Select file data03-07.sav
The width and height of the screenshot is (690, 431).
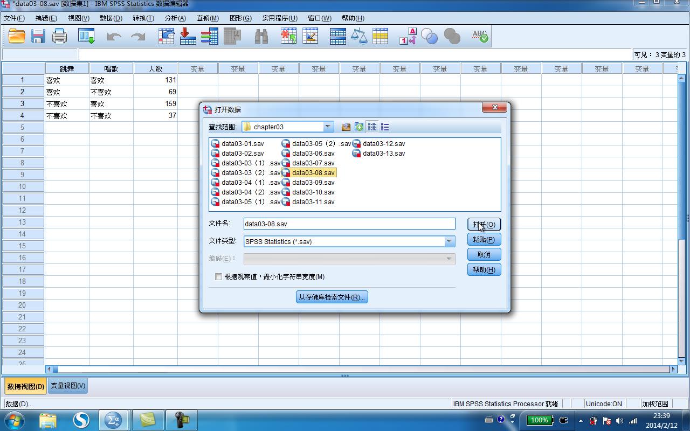(308, 163)
